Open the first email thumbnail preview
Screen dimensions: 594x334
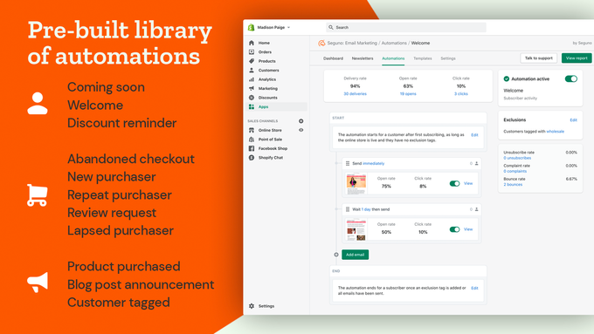pos(356,183)
